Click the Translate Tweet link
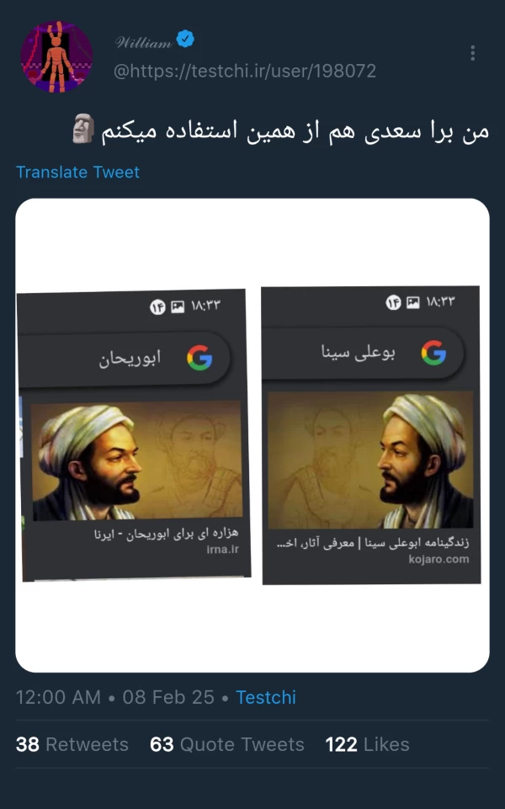The height and width of the screenshot is (809, 505). point(77,173)
